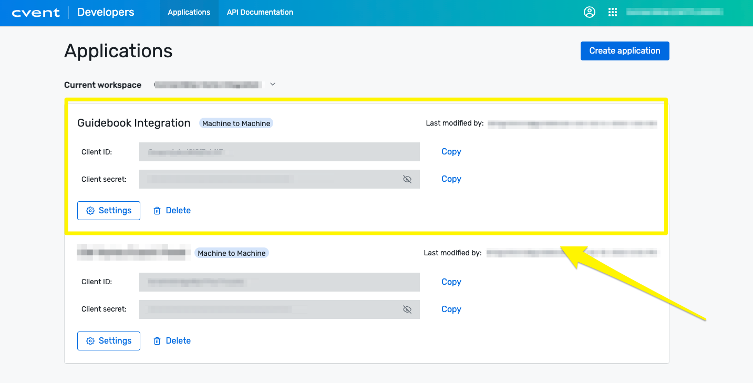Select the second application's client secret field

tap(280, 309)
